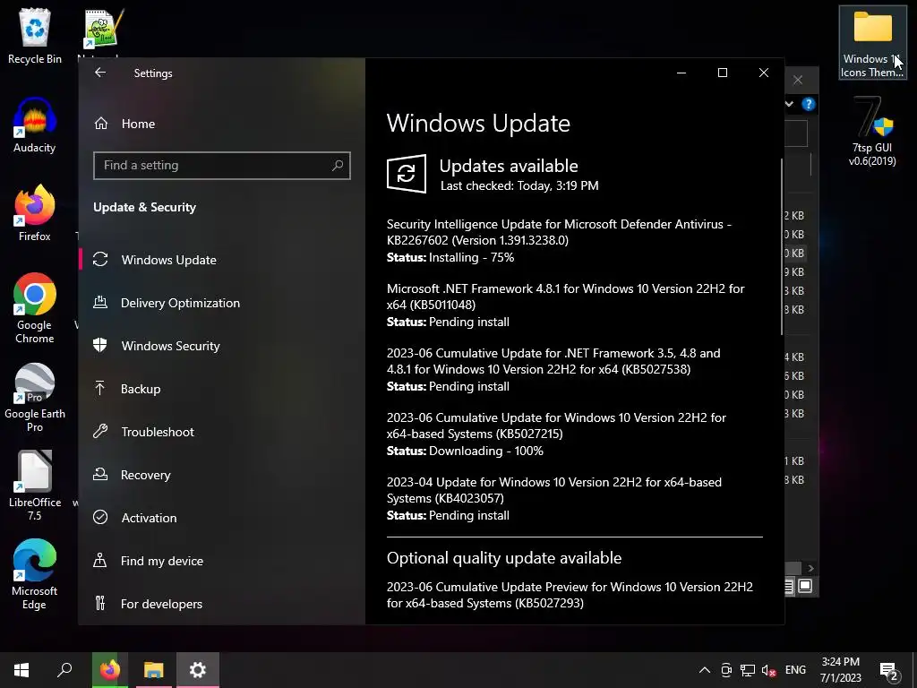Minimize the Settings window
Viewport: 917px width, 688px height.
[681, 73]
